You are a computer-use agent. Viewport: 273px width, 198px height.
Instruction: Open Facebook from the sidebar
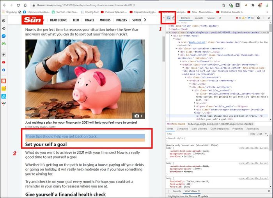coord(4,70)
